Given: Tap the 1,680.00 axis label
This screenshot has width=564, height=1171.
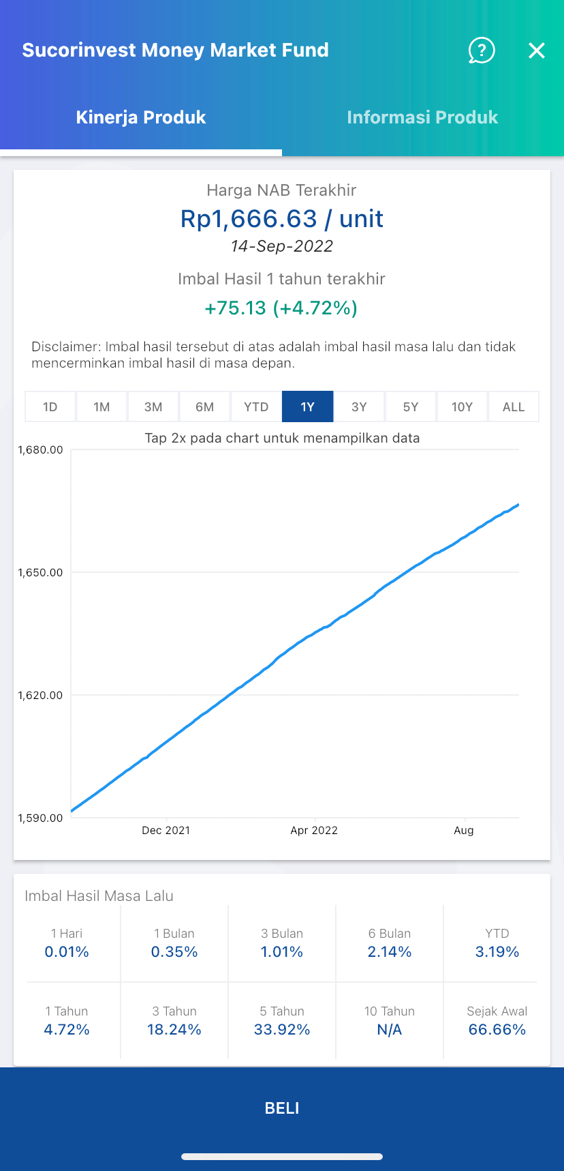Looking at the screenshot, I should [40, 450].
